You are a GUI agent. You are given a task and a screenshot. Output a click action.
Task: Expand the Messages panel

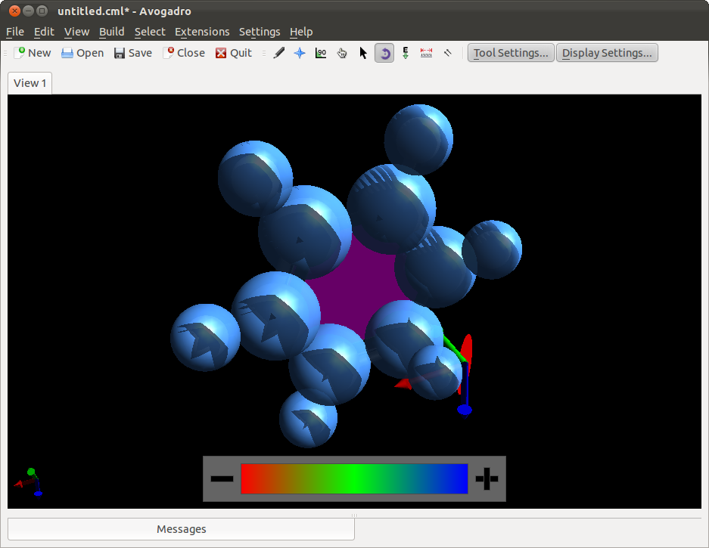pos(181,528)
